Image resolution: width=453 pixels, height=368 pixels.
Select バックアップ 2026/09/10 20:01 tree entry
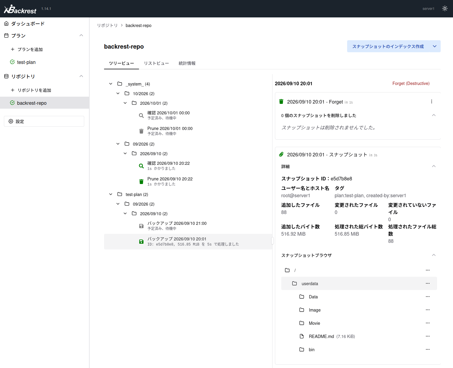click(188, 242)
